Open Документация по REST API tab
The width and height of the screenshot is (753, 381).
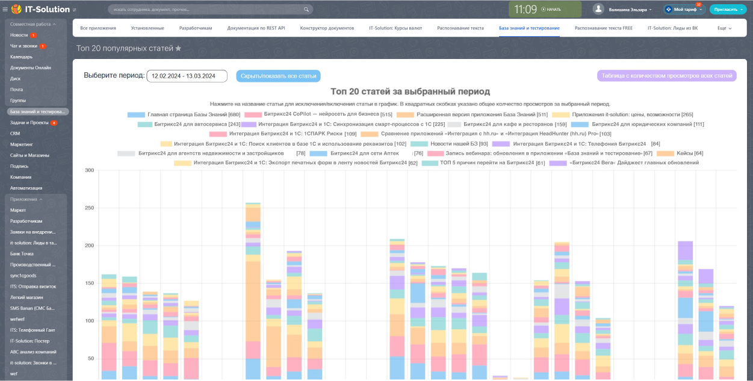[256, 28]
